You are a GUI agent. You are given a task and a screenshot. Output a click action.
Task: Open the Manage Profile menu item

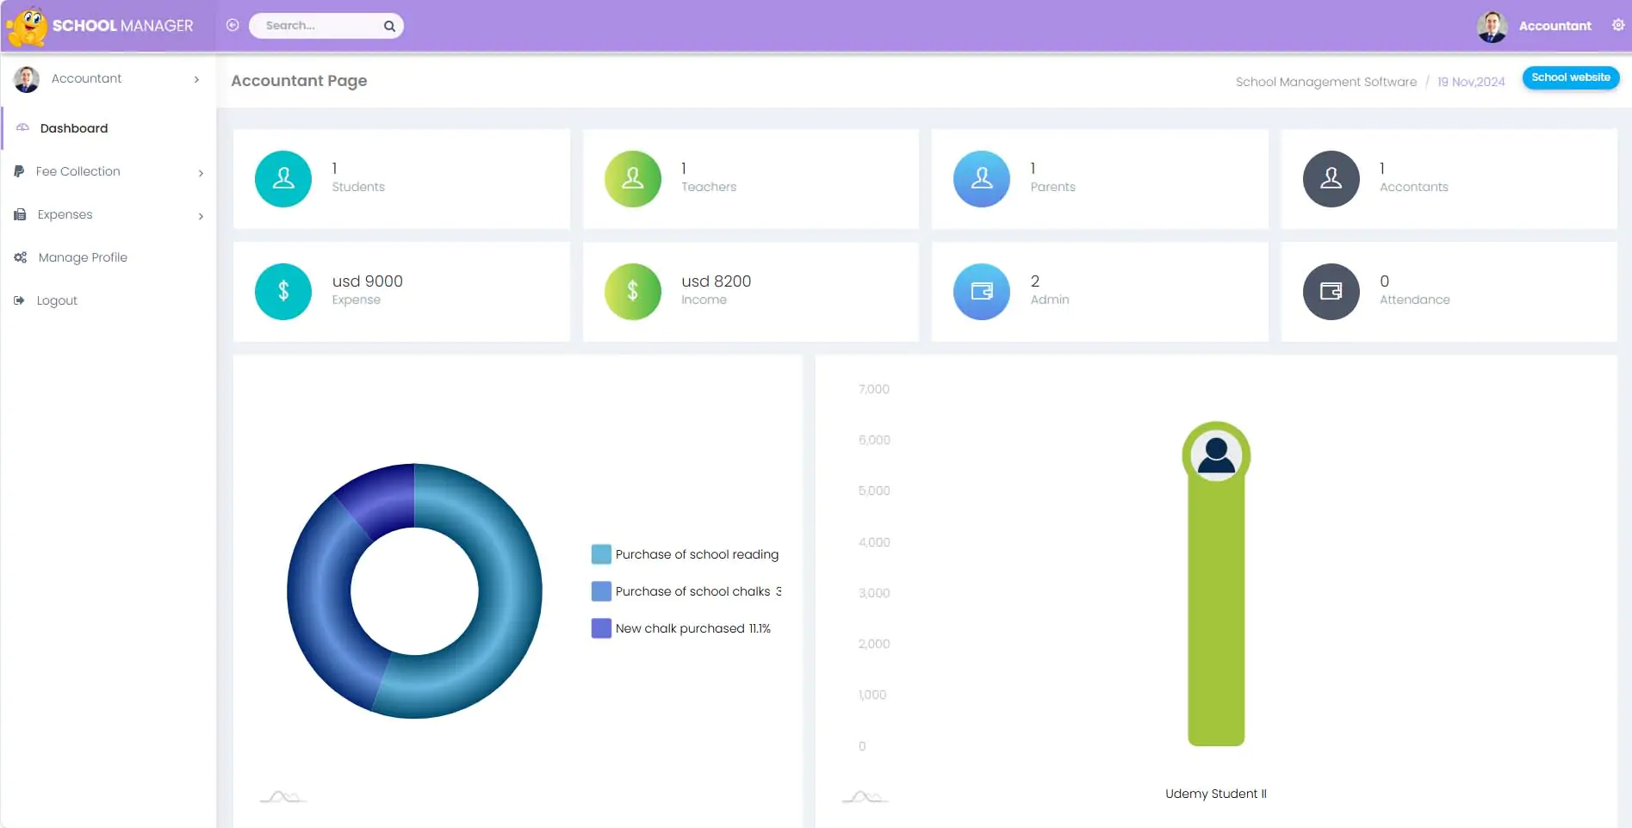coord(83,257)
